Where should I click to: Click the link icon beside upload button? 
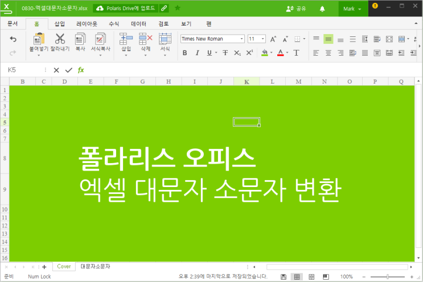point(164,9)
